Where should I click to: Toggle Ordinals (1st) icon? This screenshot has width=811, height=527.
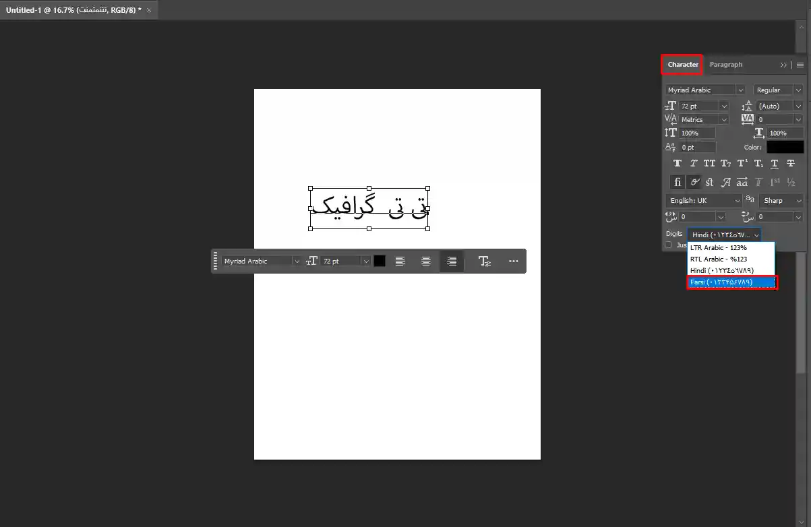775,182
